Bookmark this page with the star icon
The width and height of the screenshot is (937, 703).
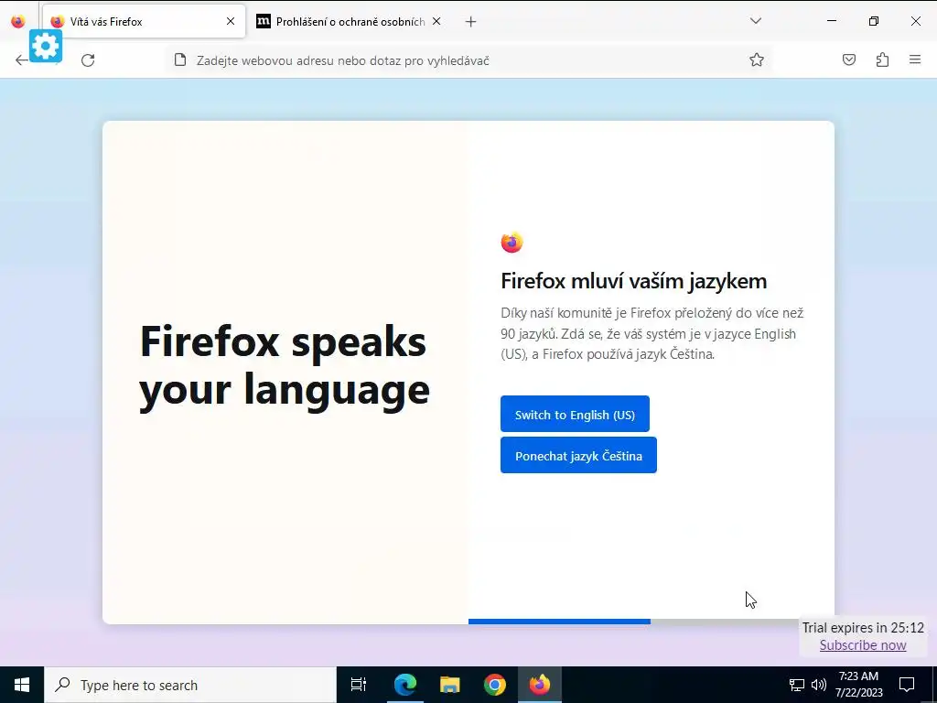(757, 59)
